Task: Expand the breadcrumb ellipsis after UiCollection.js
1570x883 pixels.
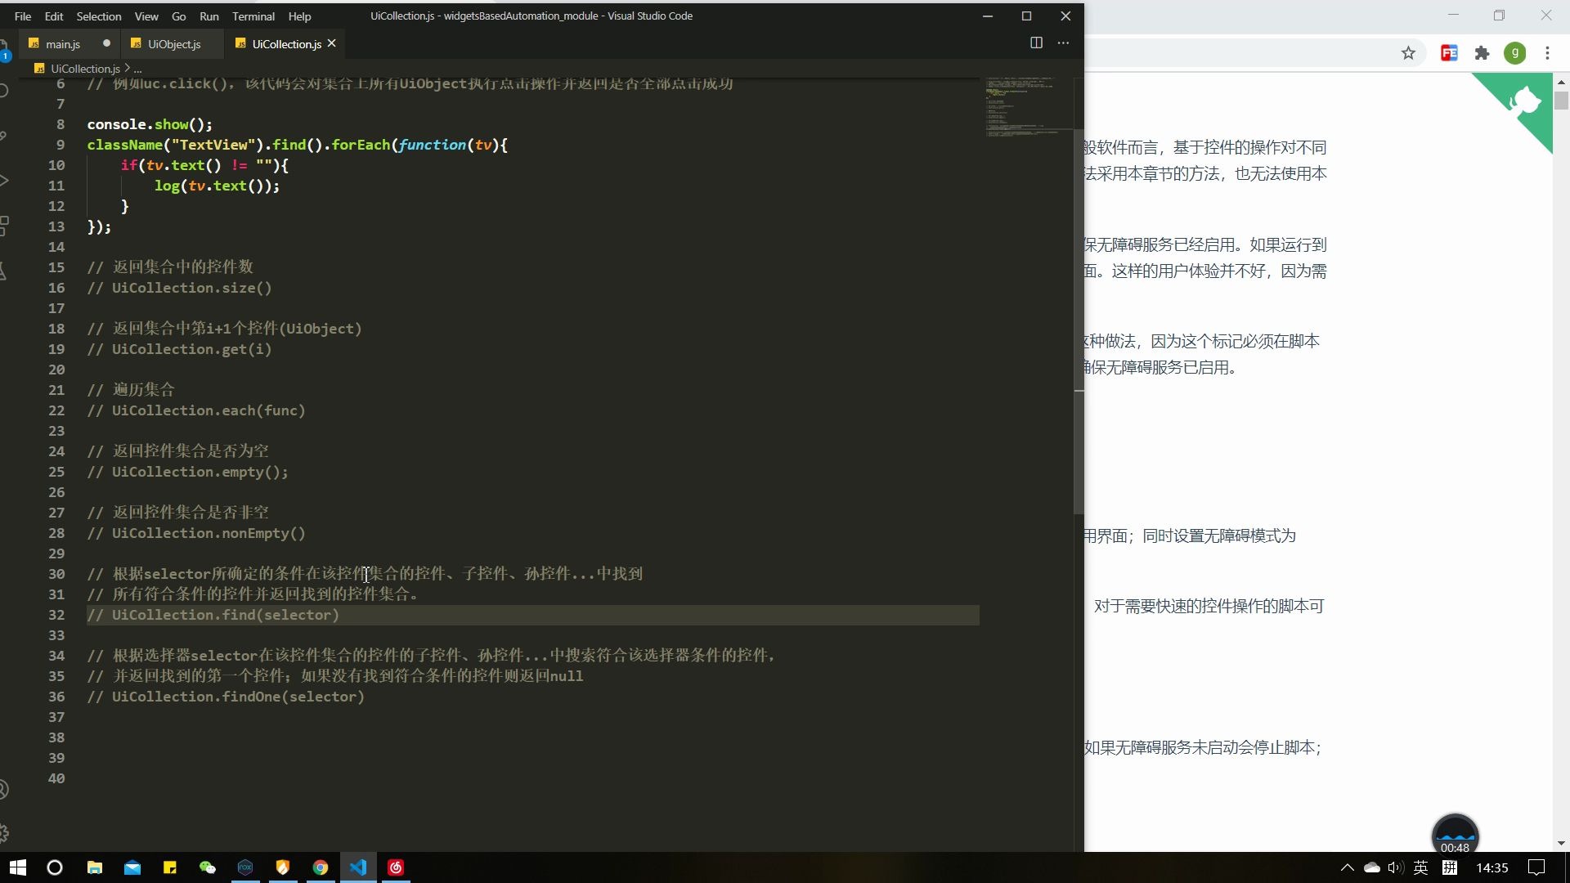Action: pyautogui.click(x=137, y=69)
